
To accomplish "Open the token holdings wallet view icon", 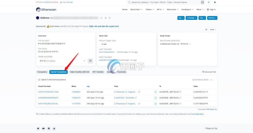I will pyautogui.click(x=90, y=61).
